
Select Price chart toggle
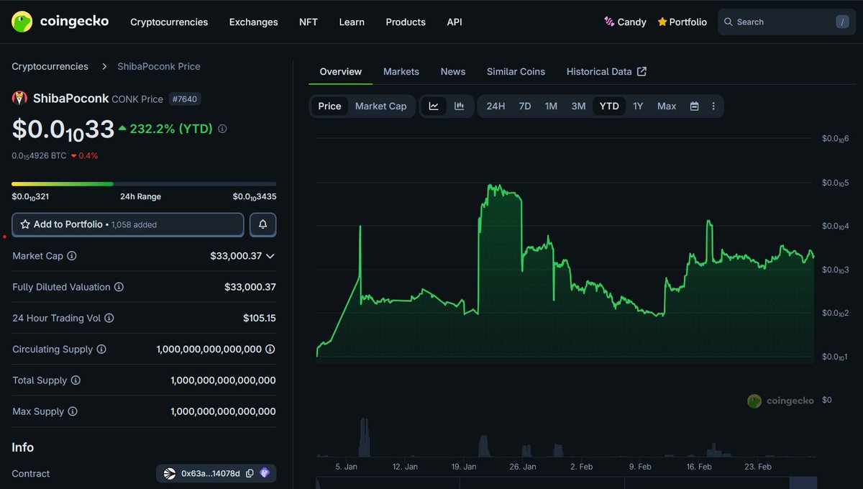click(329, 106)
